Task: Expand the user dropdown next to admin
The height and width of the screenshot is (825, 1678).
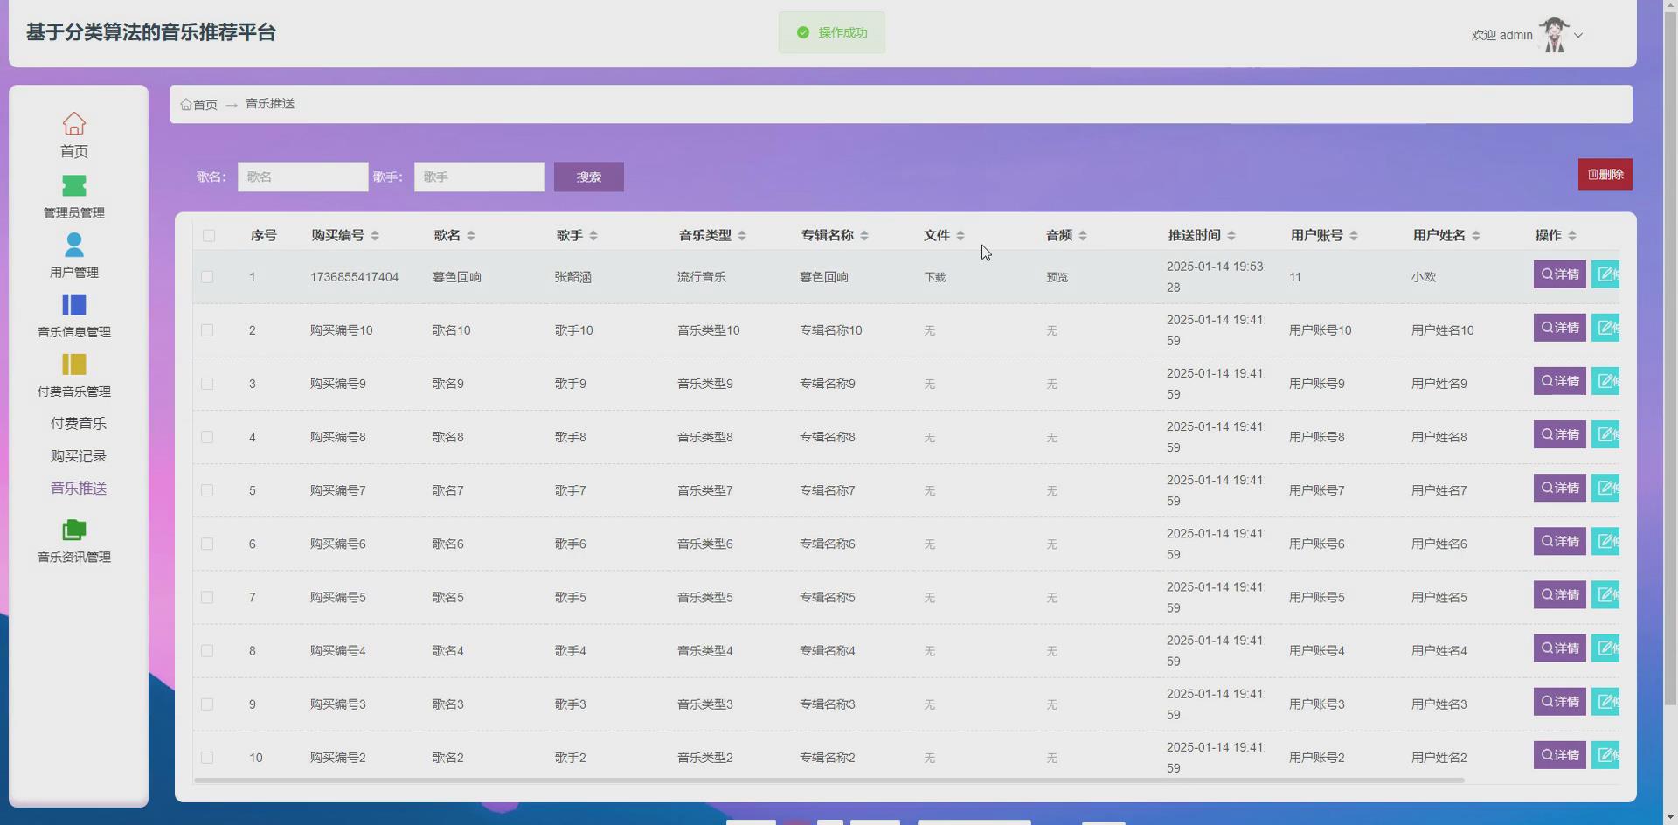Action: click(x=1579, y=36)
